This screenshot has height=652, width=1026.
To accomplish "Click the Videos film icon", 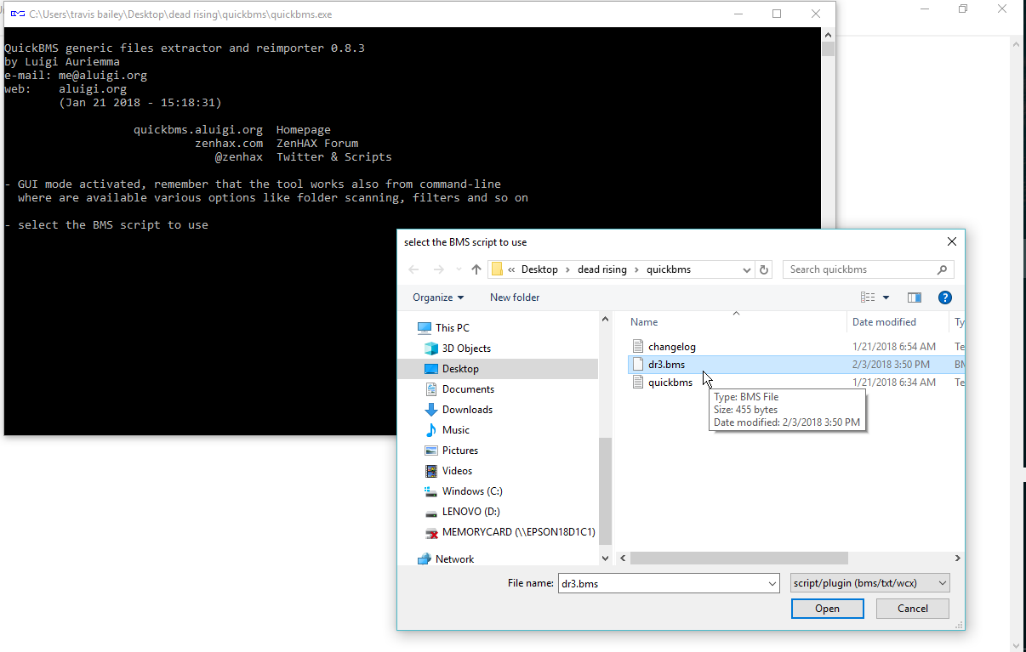I will click(431, 471).
